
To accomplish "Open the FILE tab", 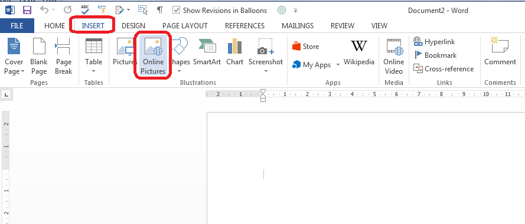I will pyautogui.click(x=17, y=26).
